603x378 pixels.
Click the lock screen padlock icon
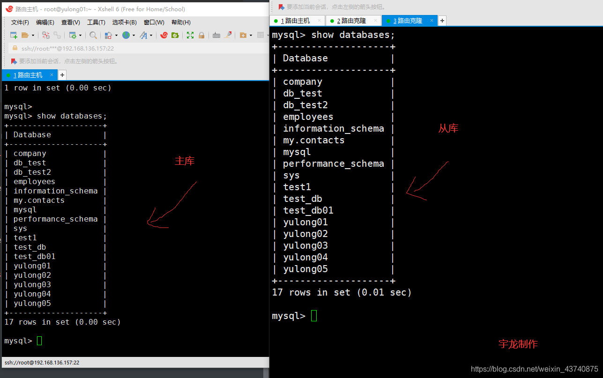point(201,35)
